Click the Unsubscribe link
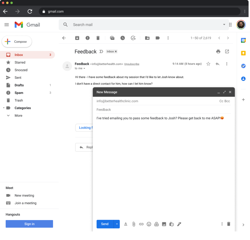 click(x=132, y=64)
